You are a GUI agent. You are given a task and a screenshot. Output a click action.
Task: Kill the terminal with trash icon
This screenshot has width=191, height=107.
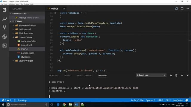pos(176,75)
